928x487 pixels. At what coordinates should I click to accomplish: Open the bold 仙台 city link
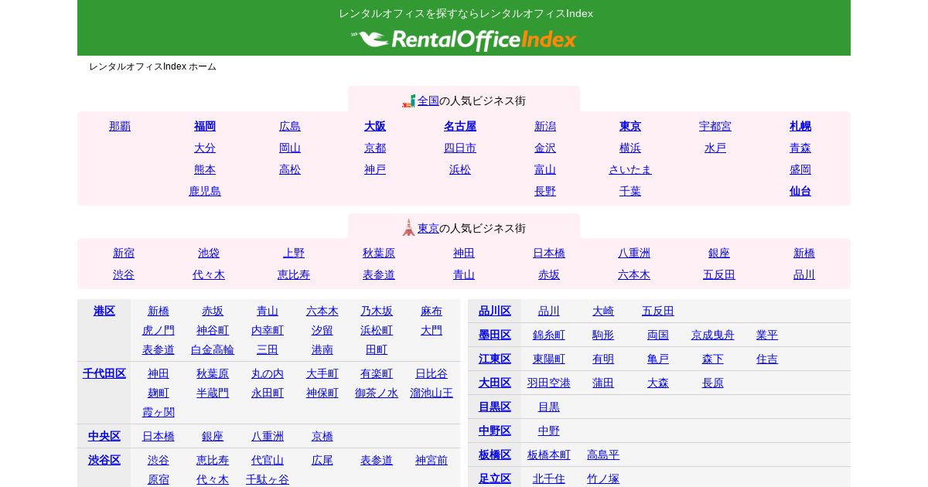800,191
